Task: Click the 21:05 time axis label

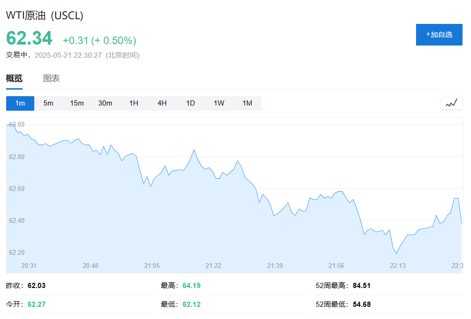Action: 152,266
